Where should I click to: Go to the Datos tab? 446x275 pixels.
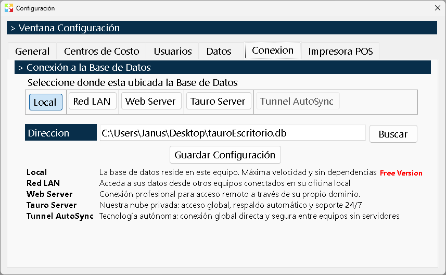click(x=219, y=51)
